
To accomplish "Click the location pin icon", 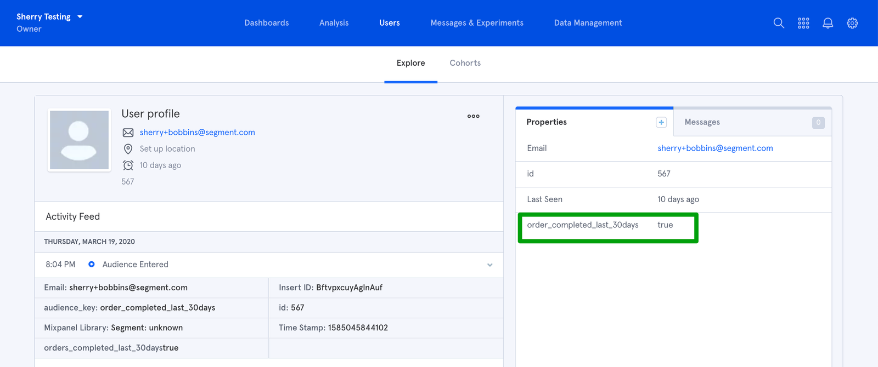I will point(128,149).
